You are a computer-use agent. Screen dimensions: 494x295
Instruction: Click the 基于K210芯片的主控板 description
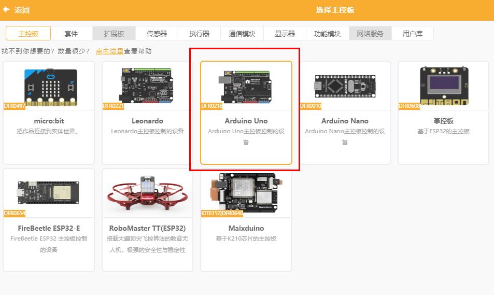click(x=246, y=238)
